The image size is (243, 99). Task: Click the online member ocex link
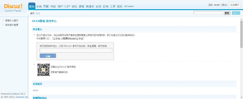[35, 90]
